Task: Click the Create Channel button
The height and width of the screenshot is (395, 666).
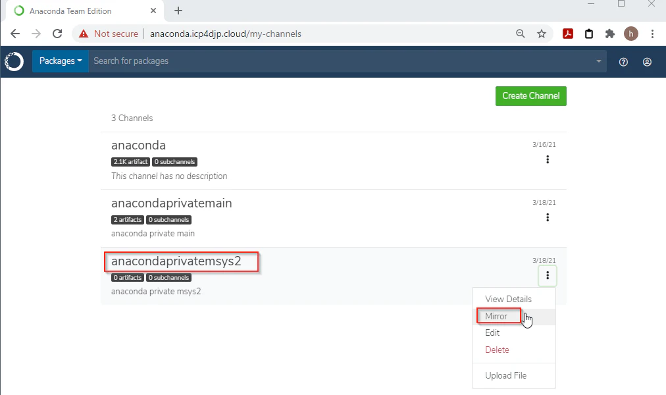Action: pos(531,96)
